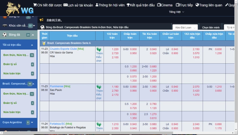Image resolution: width=238 pixels, height=135 pixels.
Task: Click the Bóng đá soccer ball sidebar icon
Action: click(5, 35)
